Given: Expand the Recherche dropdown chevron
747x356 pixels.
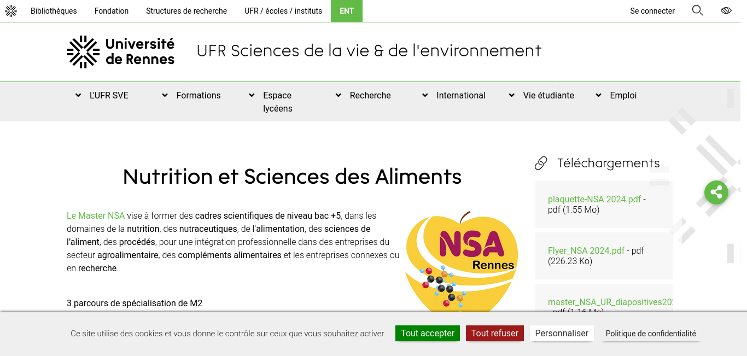Looking at the screenshot, I should (339, 95).
